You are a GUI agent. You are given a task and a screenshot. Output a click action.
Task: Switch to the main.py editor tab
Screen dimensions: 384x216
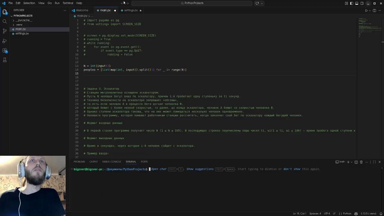pyautogui.click(x=105, y=10)
